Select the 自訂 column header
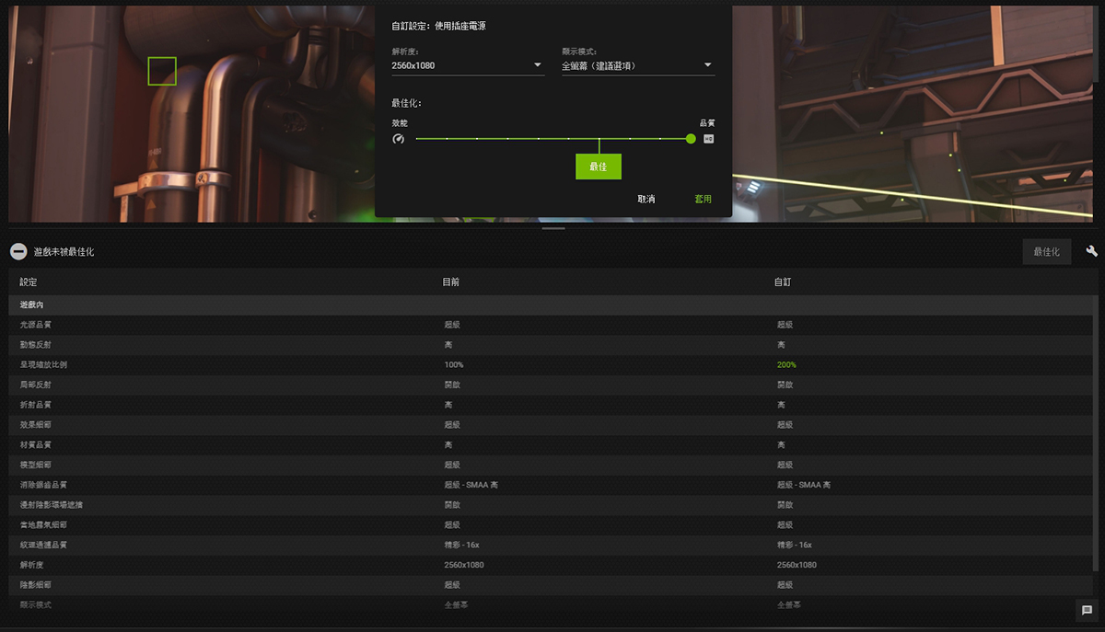Screen dimensions: 1105x632 [782, 282]
